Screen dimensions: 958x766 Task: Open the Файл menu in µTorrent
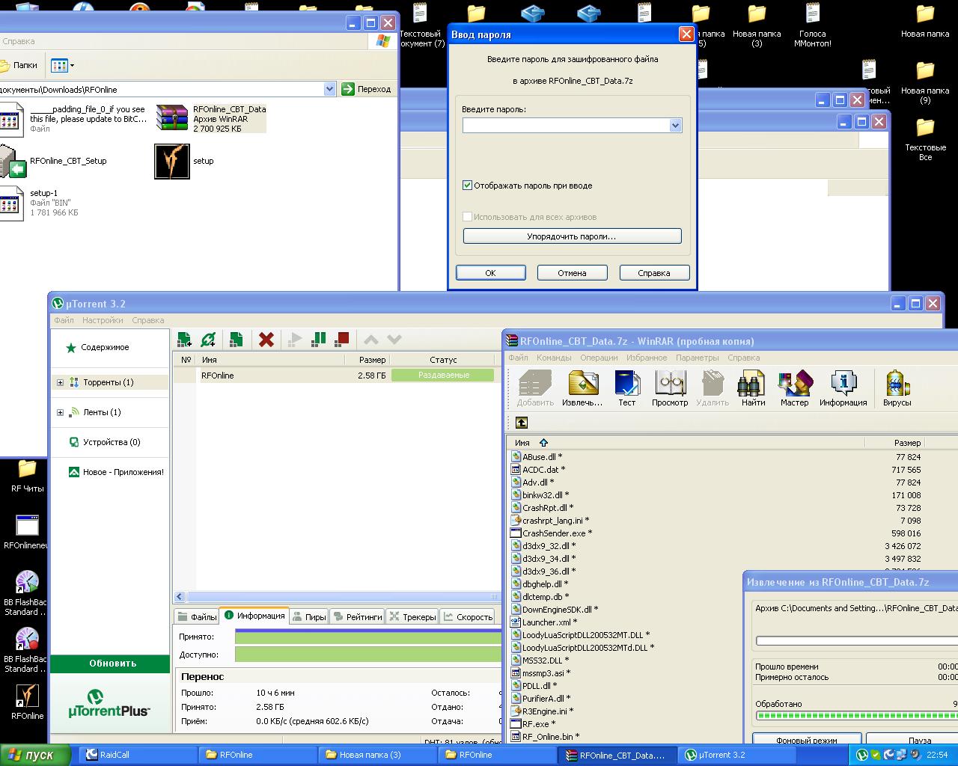[64, 320]
